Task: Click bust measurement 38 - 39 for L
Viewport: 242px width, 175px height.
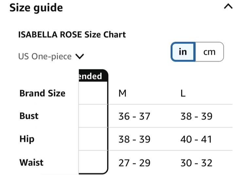Action: click(x=196, y=116)
